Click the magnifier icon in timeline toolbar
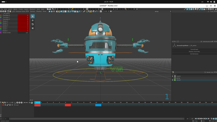This screenshot has height=122, width=217. (x=29, y=102)
